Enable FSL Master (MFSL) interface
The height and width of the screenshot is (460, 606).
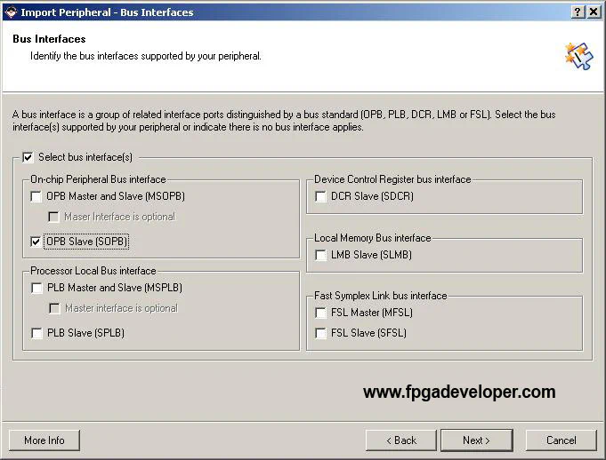[320, 313]
